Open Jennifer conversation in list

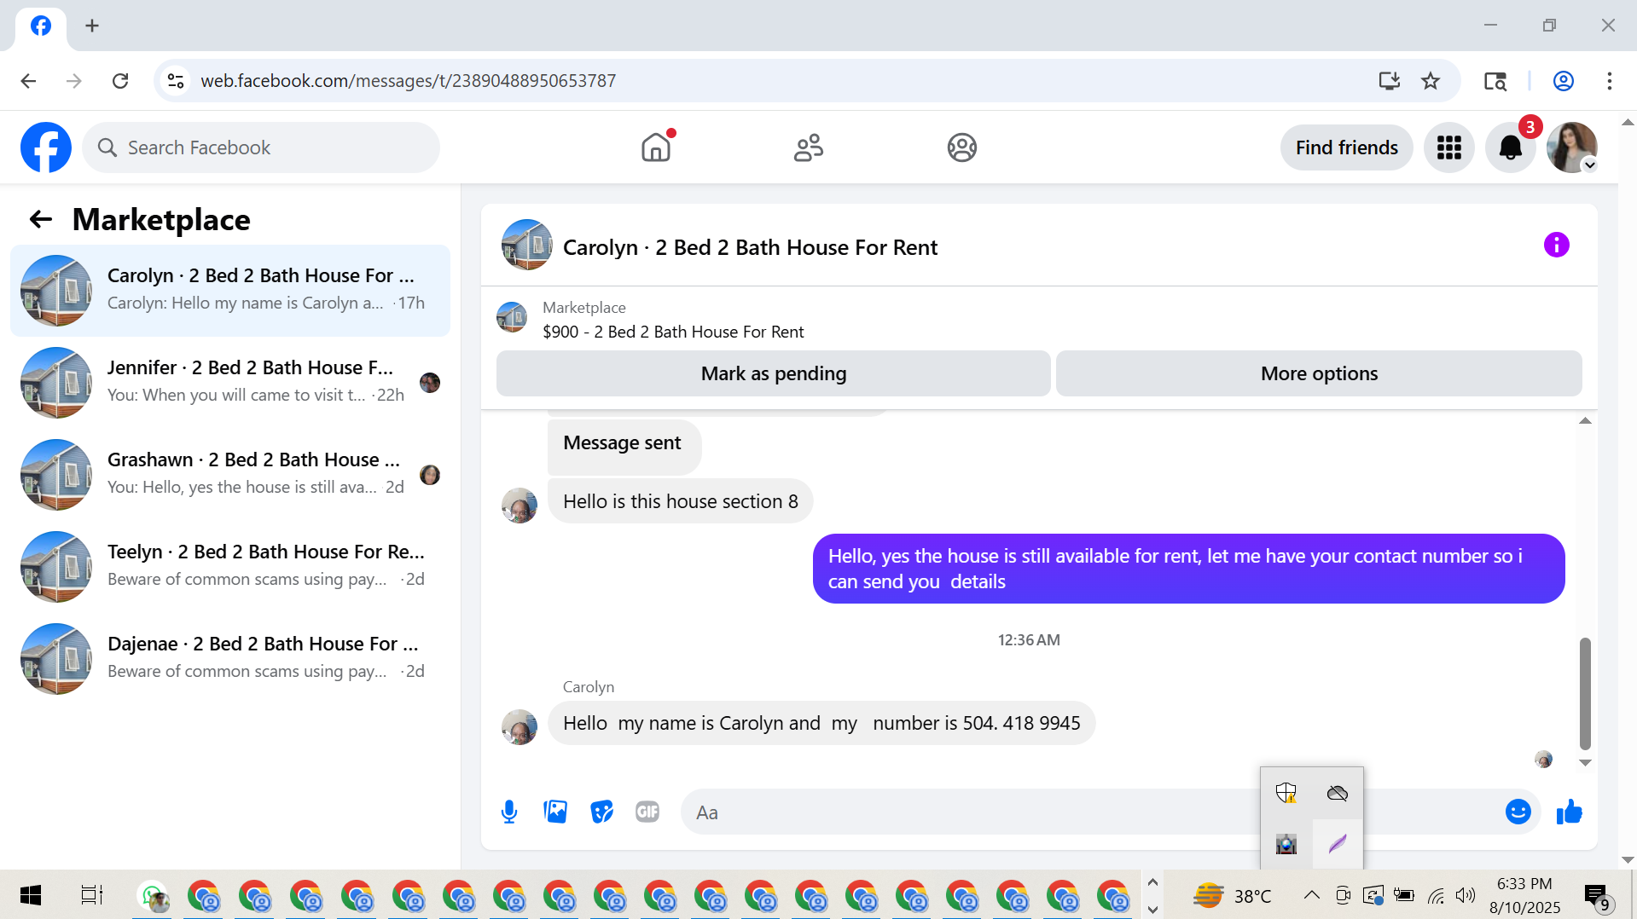tap(230, 382)
